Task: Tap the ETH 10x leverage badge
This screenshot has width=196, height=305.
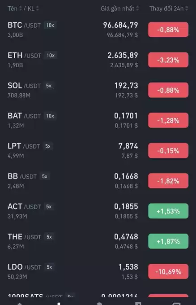Action: click(x=51, y=56)
